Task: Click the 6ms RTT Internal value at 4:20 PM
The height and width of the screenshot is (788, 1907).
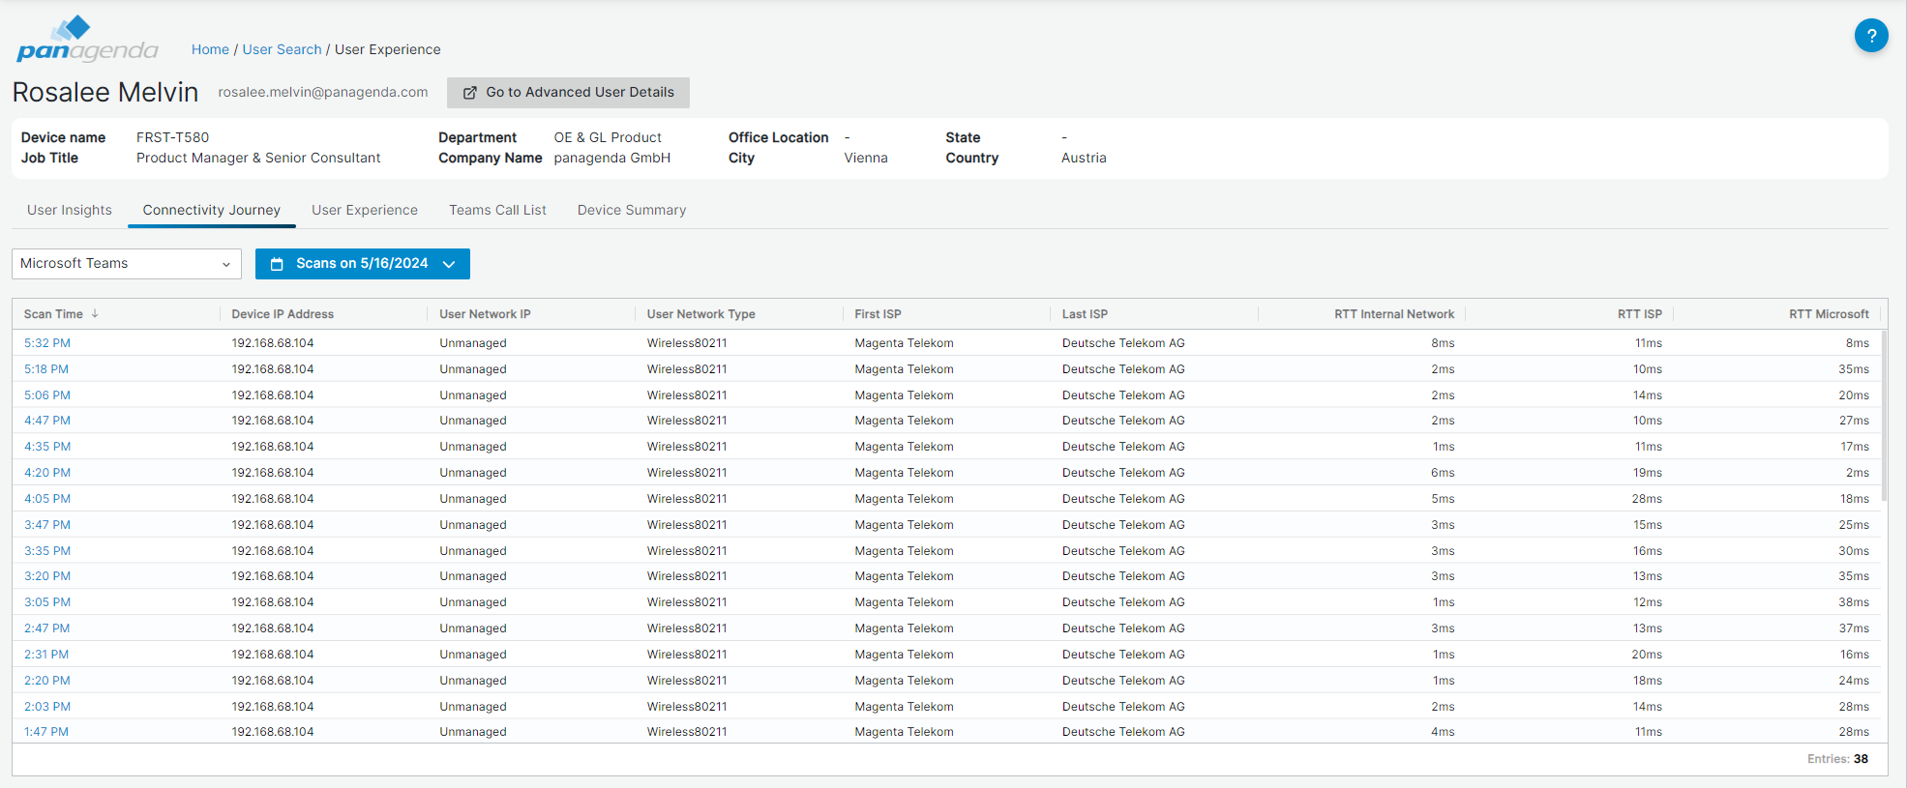Action: pyautogui.click(x=1443, y=473)
